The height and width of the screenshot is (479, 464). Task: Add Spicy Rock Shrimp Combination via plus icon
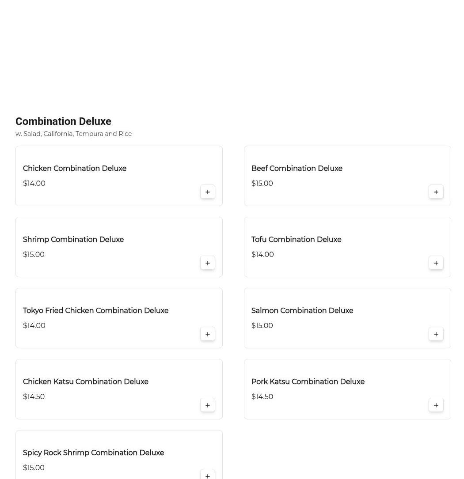(x=208, y=475)
